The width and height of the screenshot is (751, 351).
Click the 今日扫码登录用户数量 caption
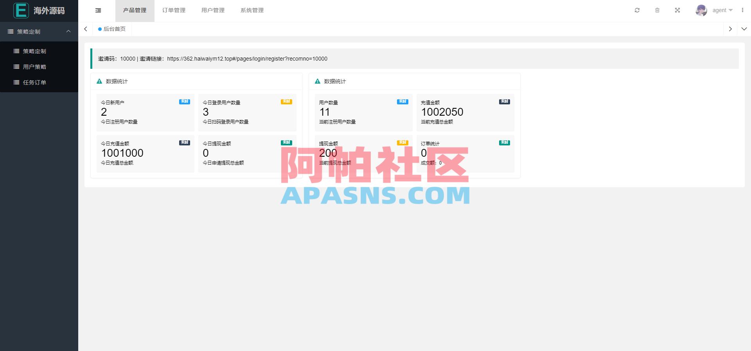(x=226, y=122)
